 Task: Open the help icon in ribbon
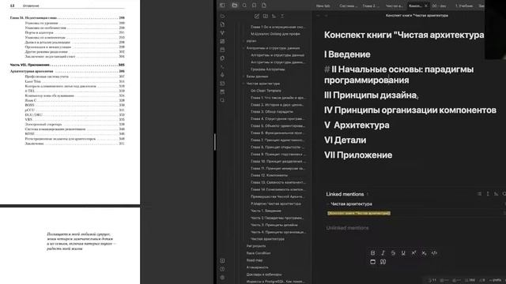click(222, 269)
